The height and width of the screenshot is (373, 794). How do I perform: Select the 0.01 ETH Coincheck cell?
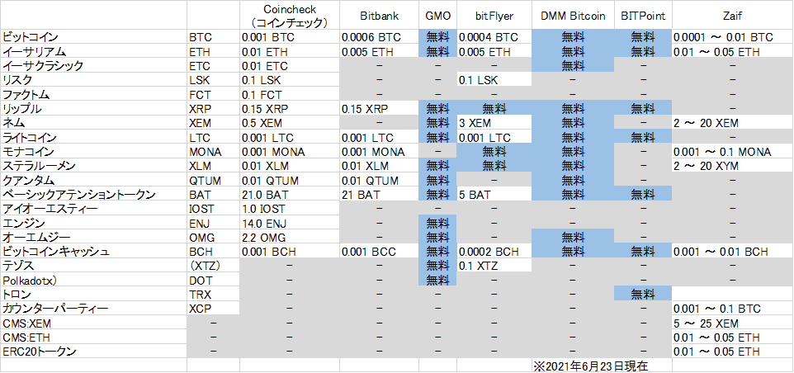click(x=290, y=51)
